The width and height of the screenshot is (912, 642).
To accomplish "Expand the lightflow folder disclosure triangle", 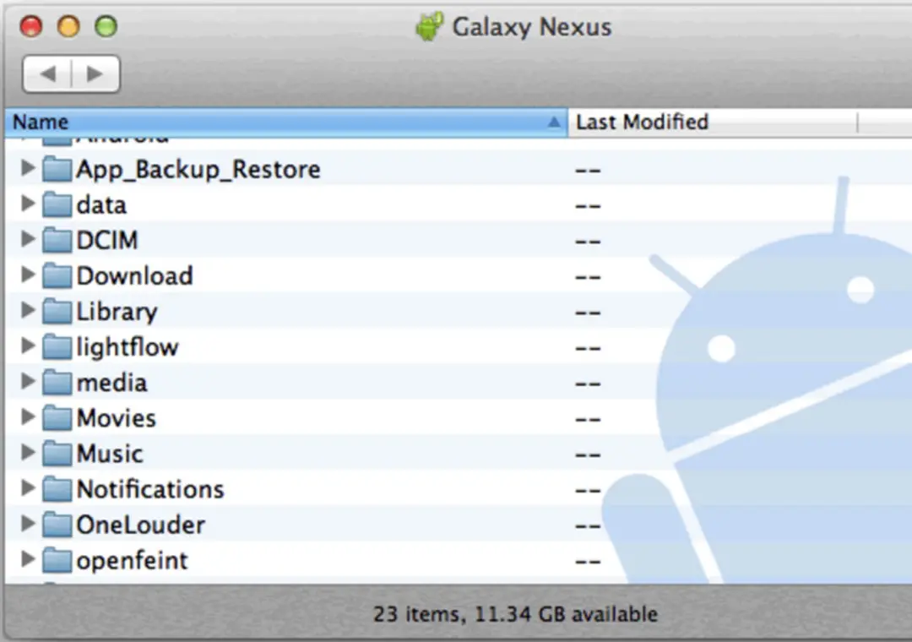I will [27, 345].
